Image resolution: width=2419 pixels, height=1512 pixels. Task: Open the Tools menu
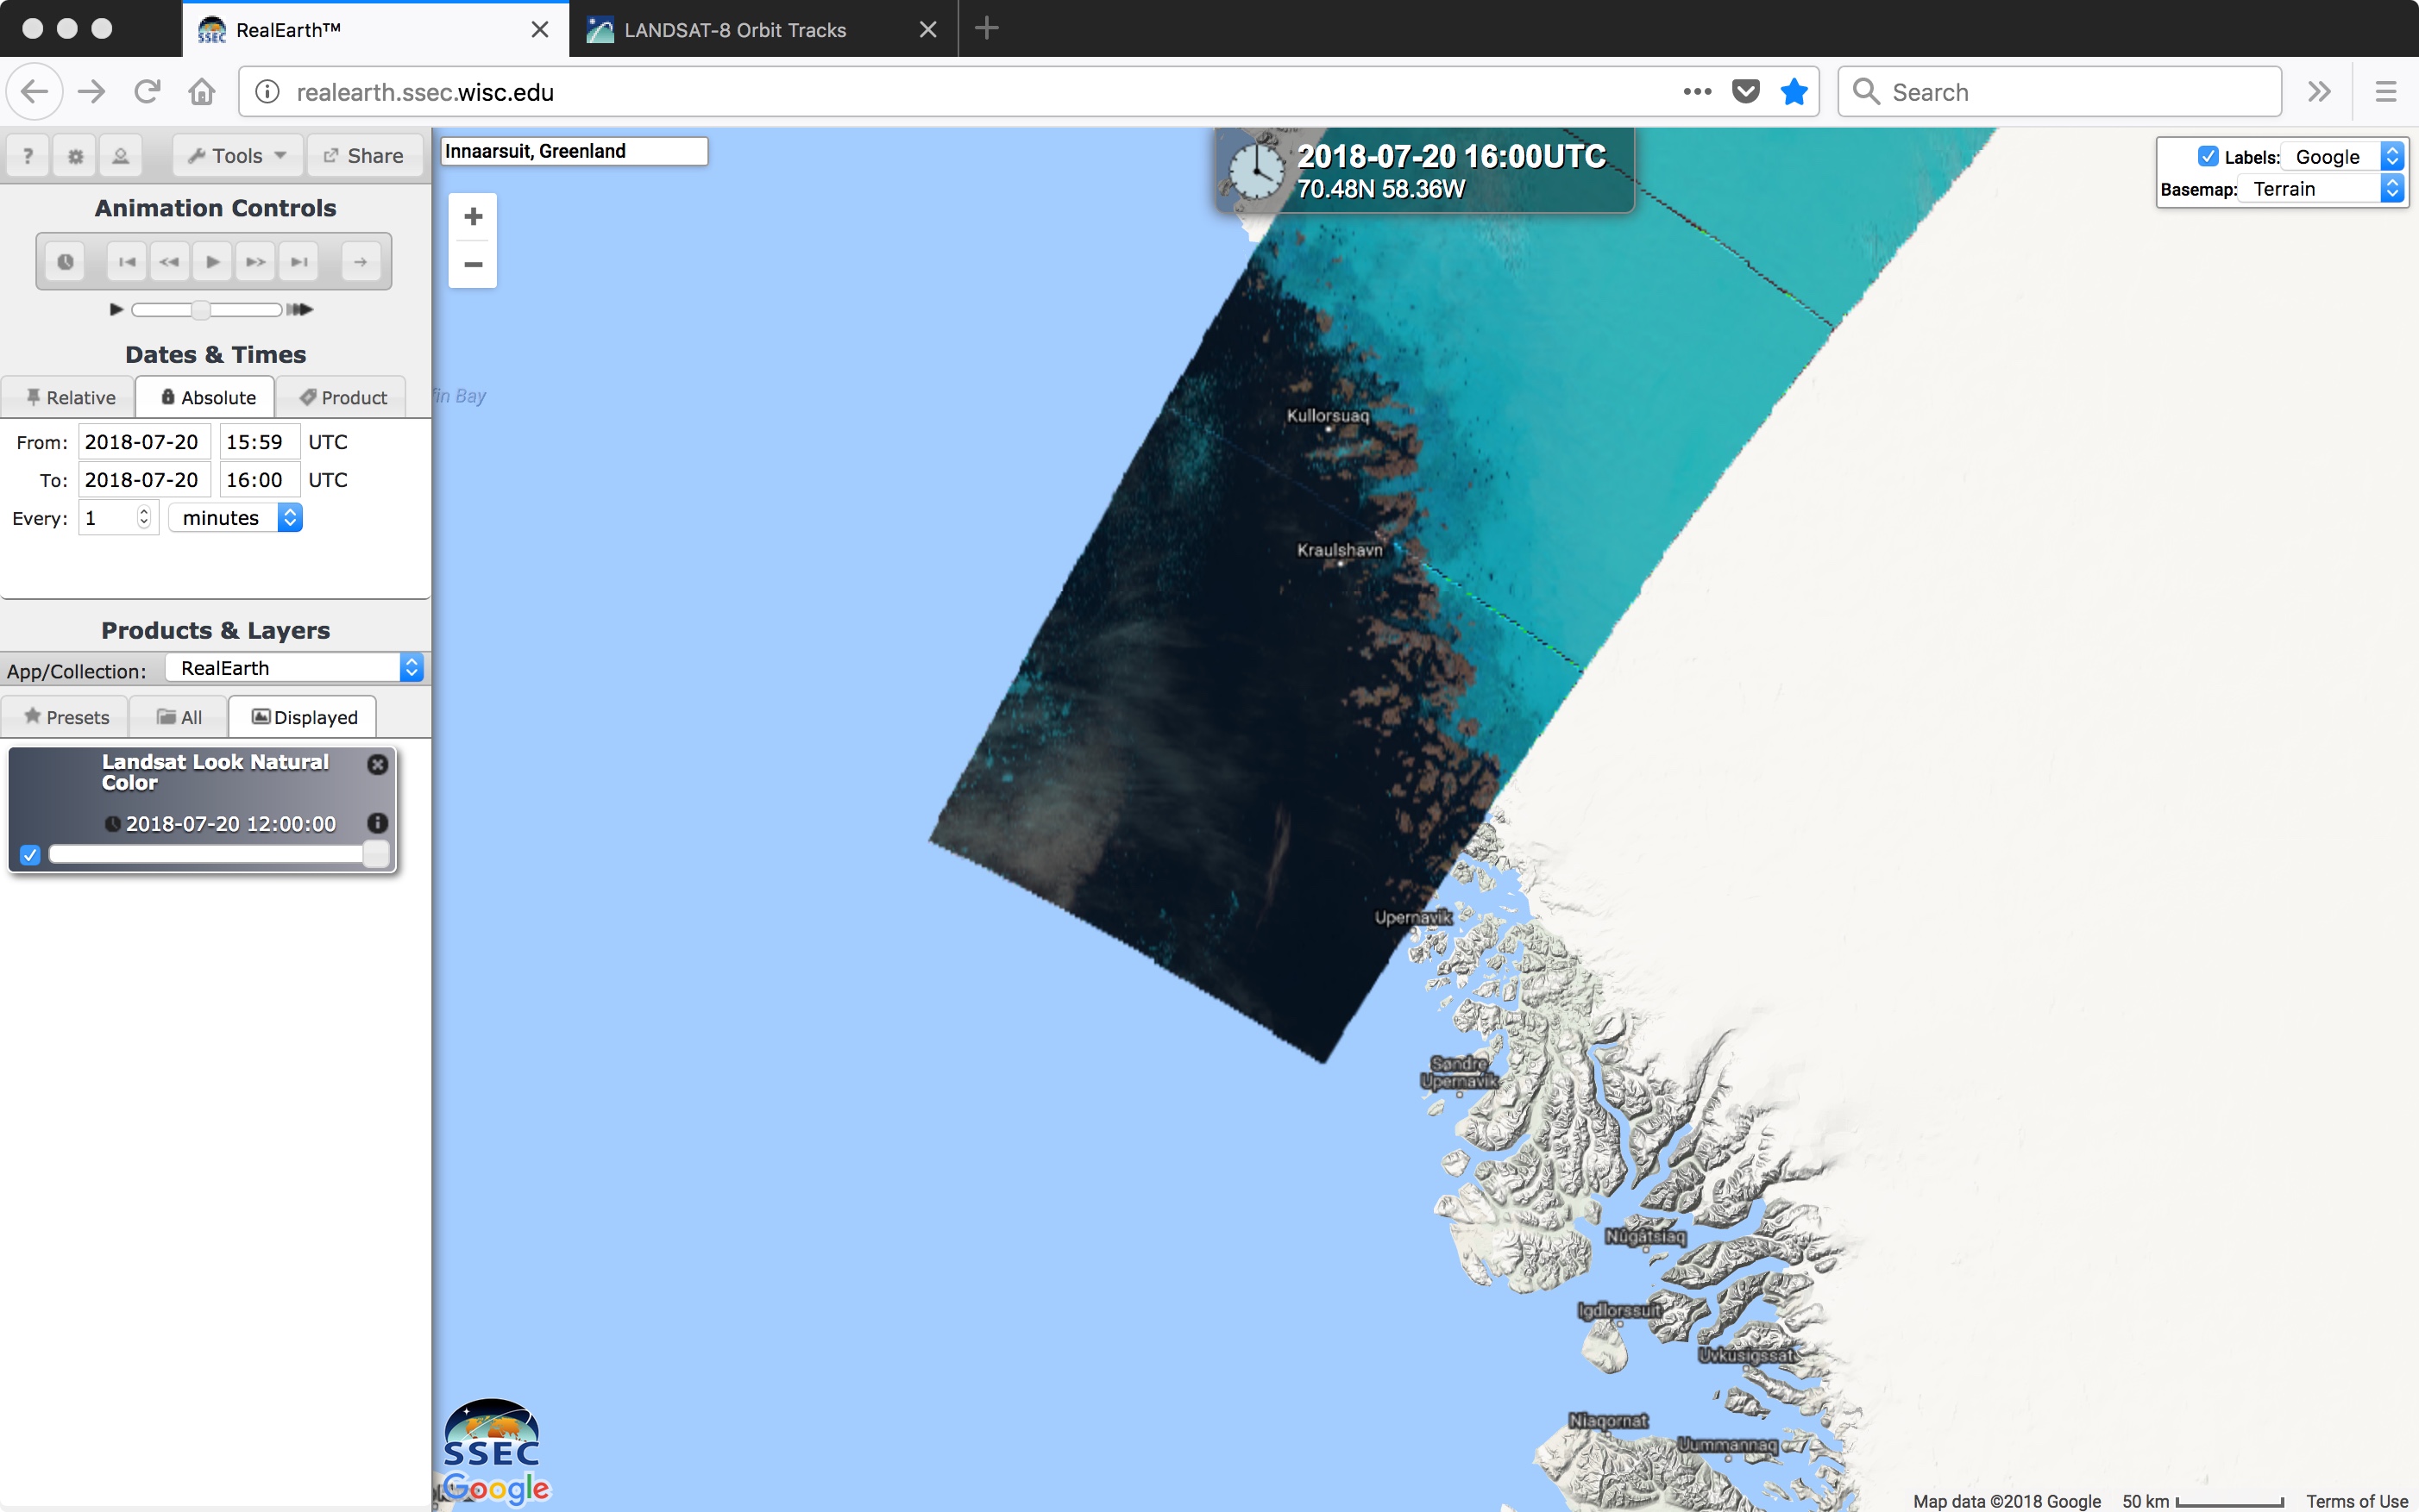pos(237,156)
